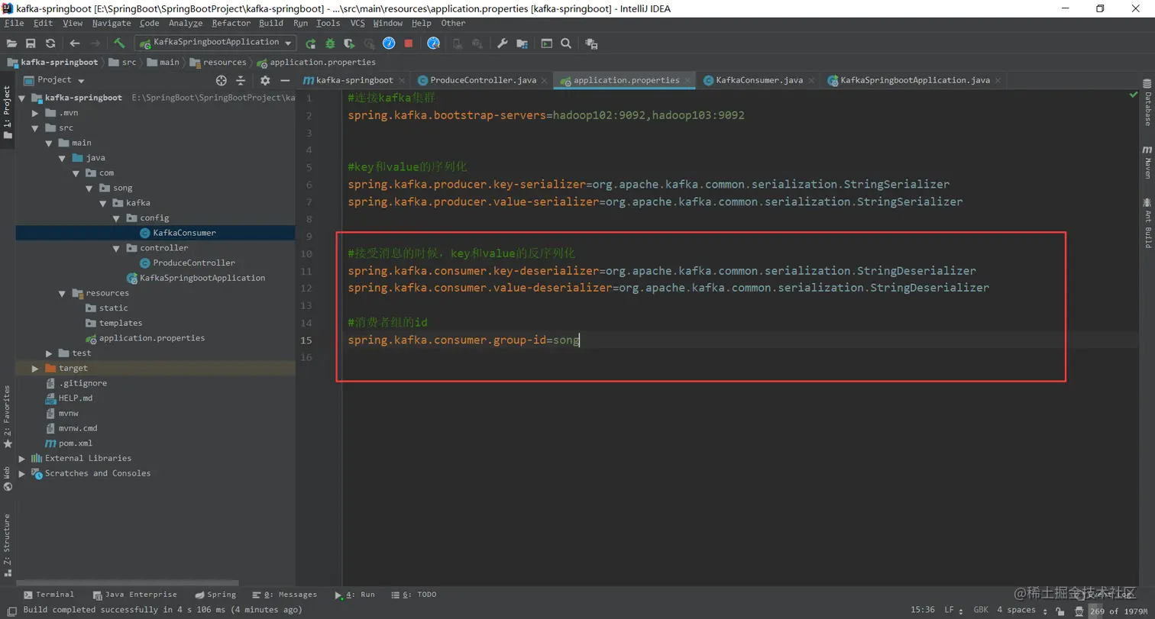Click the 4 spaces indent setting in status bar
1155x619 pixels.
coord(1015,610)
